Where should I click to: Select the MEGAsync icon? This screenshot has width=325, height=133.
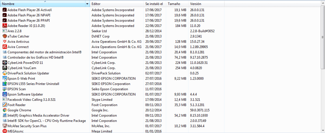pyautogui.click(x=5, y=131)
